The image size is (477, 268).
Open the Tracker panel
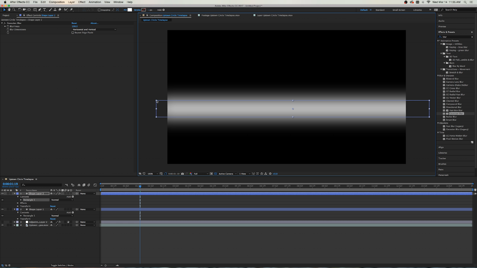click(x=442, y=158)
